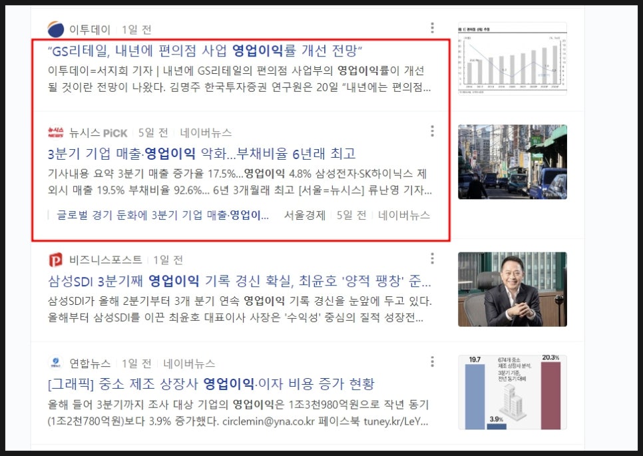Click '5일 전' timestamp beside 뉴시스 PiCK
This screenshot has width=643, height=456.
[x=153, y=133]
